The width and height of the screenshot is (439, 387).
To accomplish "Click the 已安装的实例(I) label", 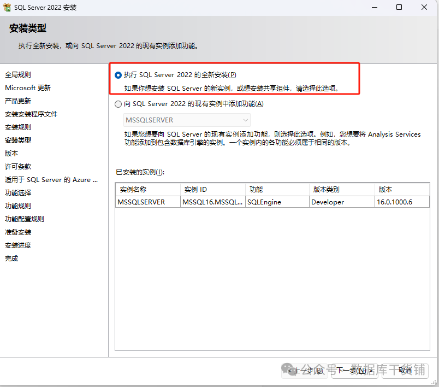I will click(140, 172).
